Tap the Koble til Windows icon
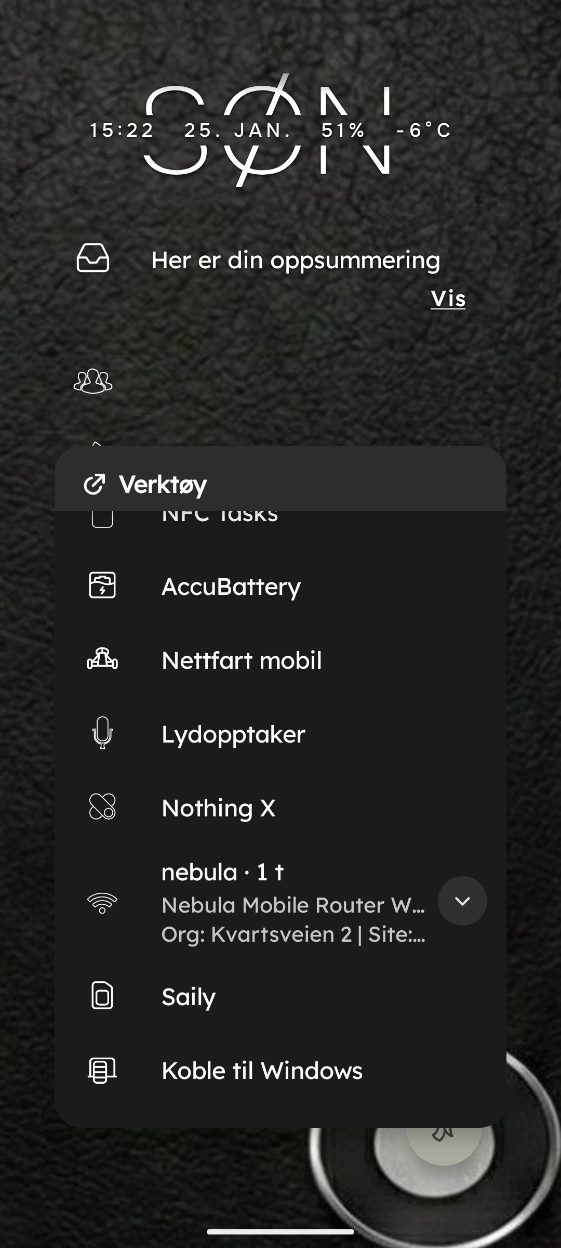The height and width of the screenshot is (1248, 561). pos(102,1070)
